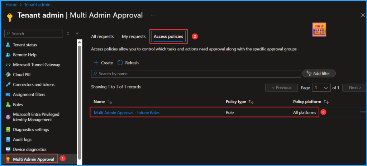Screen dimensions: 367x166
Task: Click the Create button label
Action: point(107,63)
